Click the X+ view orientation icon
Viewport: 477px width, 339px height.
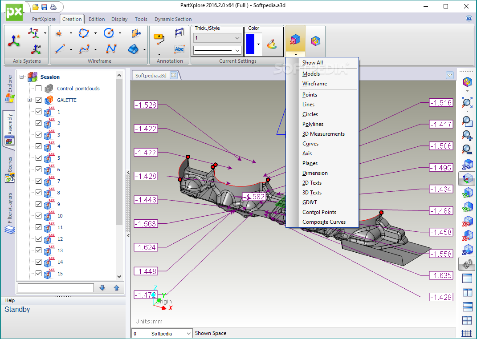click(467, 222)
